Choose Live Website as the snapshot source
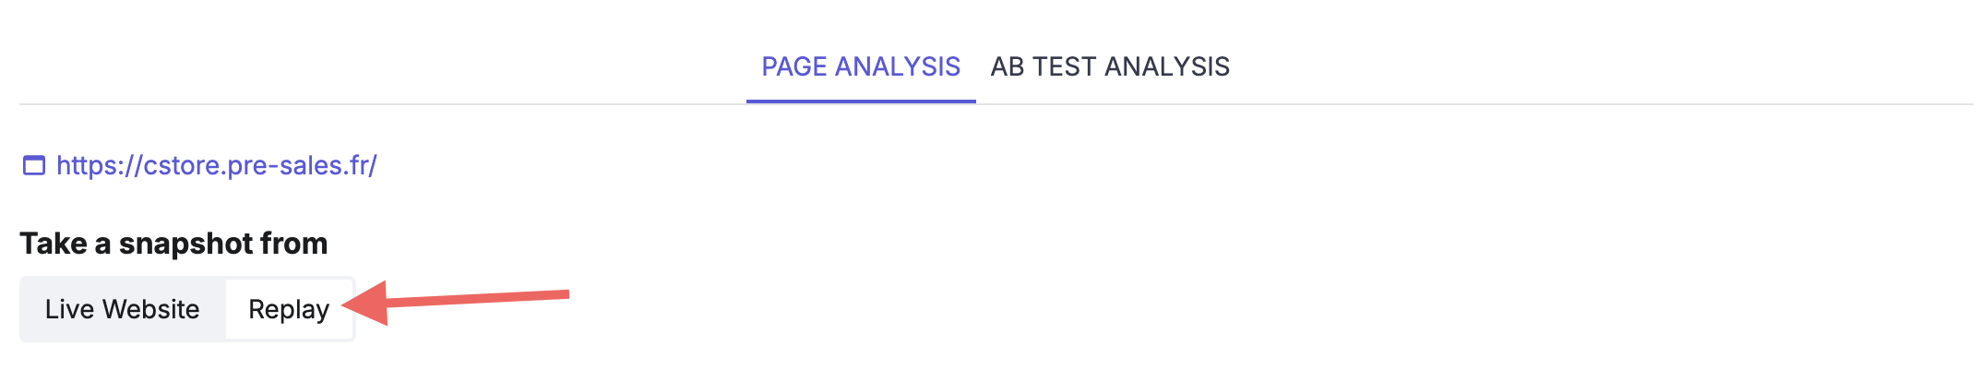Screen dimensions: 1980x382 (123, 309)
